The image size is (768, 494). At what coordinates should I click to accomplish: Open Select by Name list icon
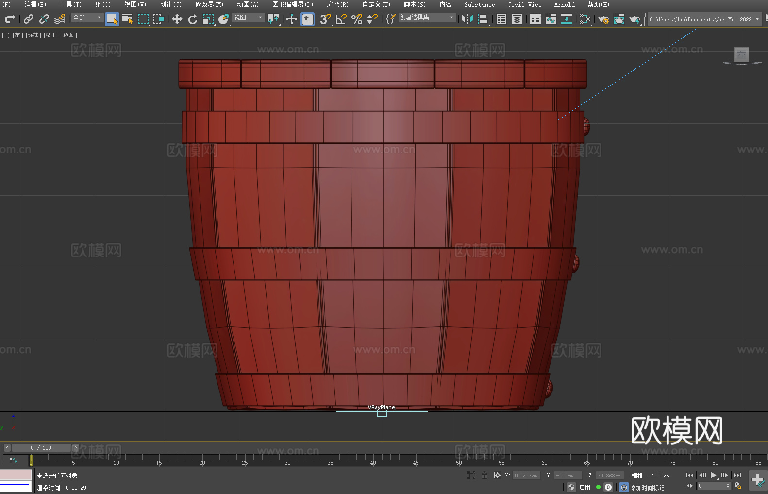pos(128,19)
